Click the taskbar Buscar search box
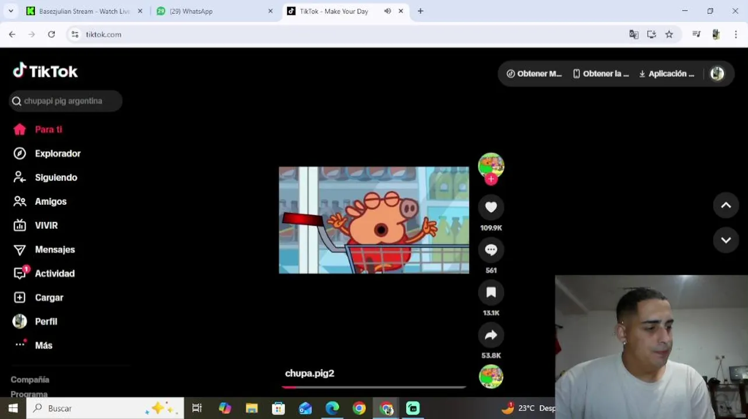The image size is (748, 419). [105, 408]
